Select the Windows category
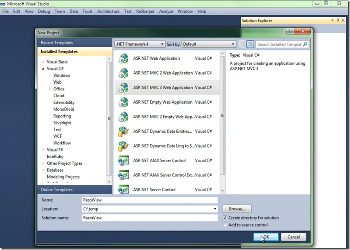This screenshot has width=350, height=250. point(62,75)
